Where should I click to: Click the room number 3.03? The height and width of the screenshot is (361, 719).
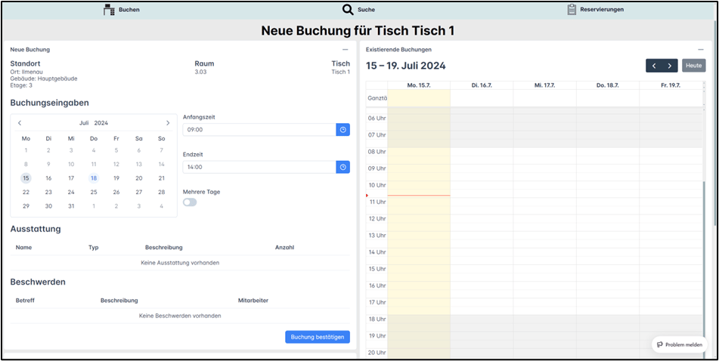200,72
